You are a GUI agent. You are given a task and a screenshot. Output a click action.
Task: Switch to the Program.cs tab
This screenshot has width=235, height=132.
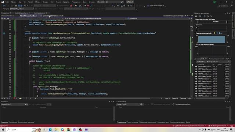5,13
